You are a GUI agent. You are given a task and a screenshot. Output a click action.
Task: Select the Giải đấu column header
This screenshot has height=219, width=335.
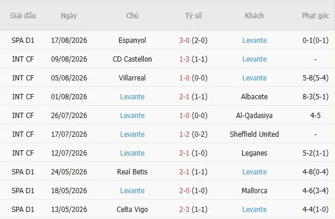pos(23,16)
